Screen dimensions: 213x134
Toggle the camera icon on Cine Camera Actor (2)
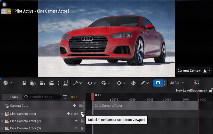[82, 121]
